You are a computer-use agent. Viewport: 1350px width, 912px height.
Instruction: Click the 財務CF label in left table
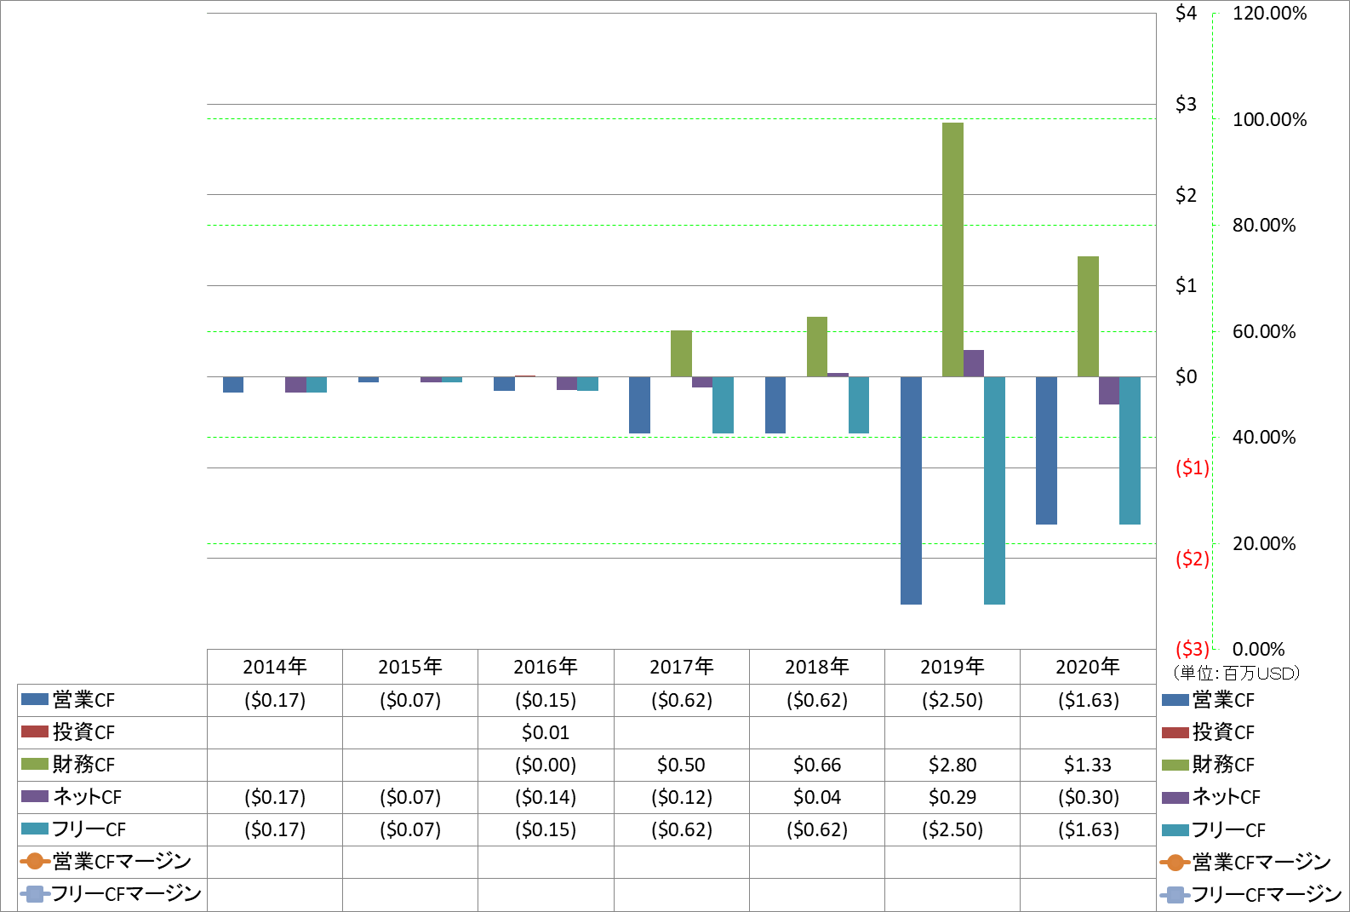click(83, 765)
